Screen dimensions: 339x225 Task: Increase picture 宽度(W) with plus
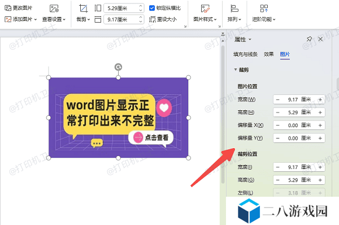pos(320,99)
